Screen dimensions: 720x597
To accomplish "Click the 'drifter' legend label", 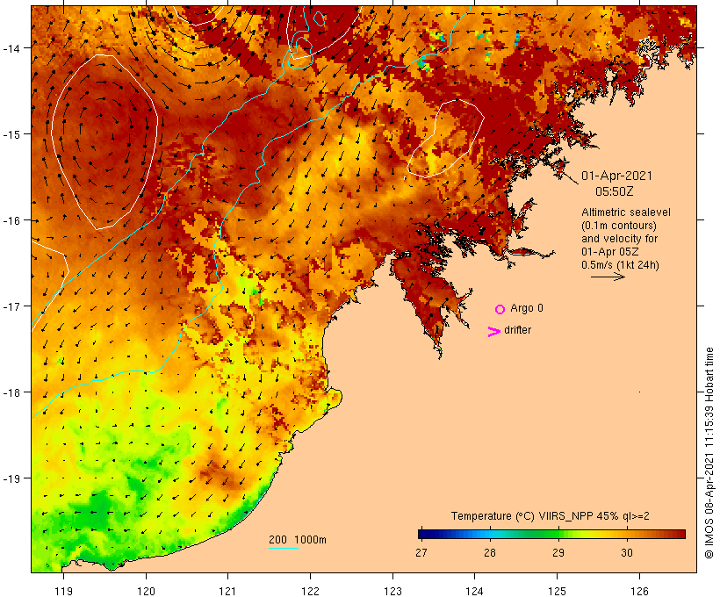I will point(517,330).
